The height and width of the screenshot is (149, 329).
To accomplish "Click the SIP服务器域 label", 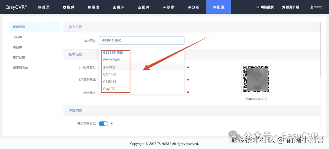I will pyautogui.click(x=87, y=80).
